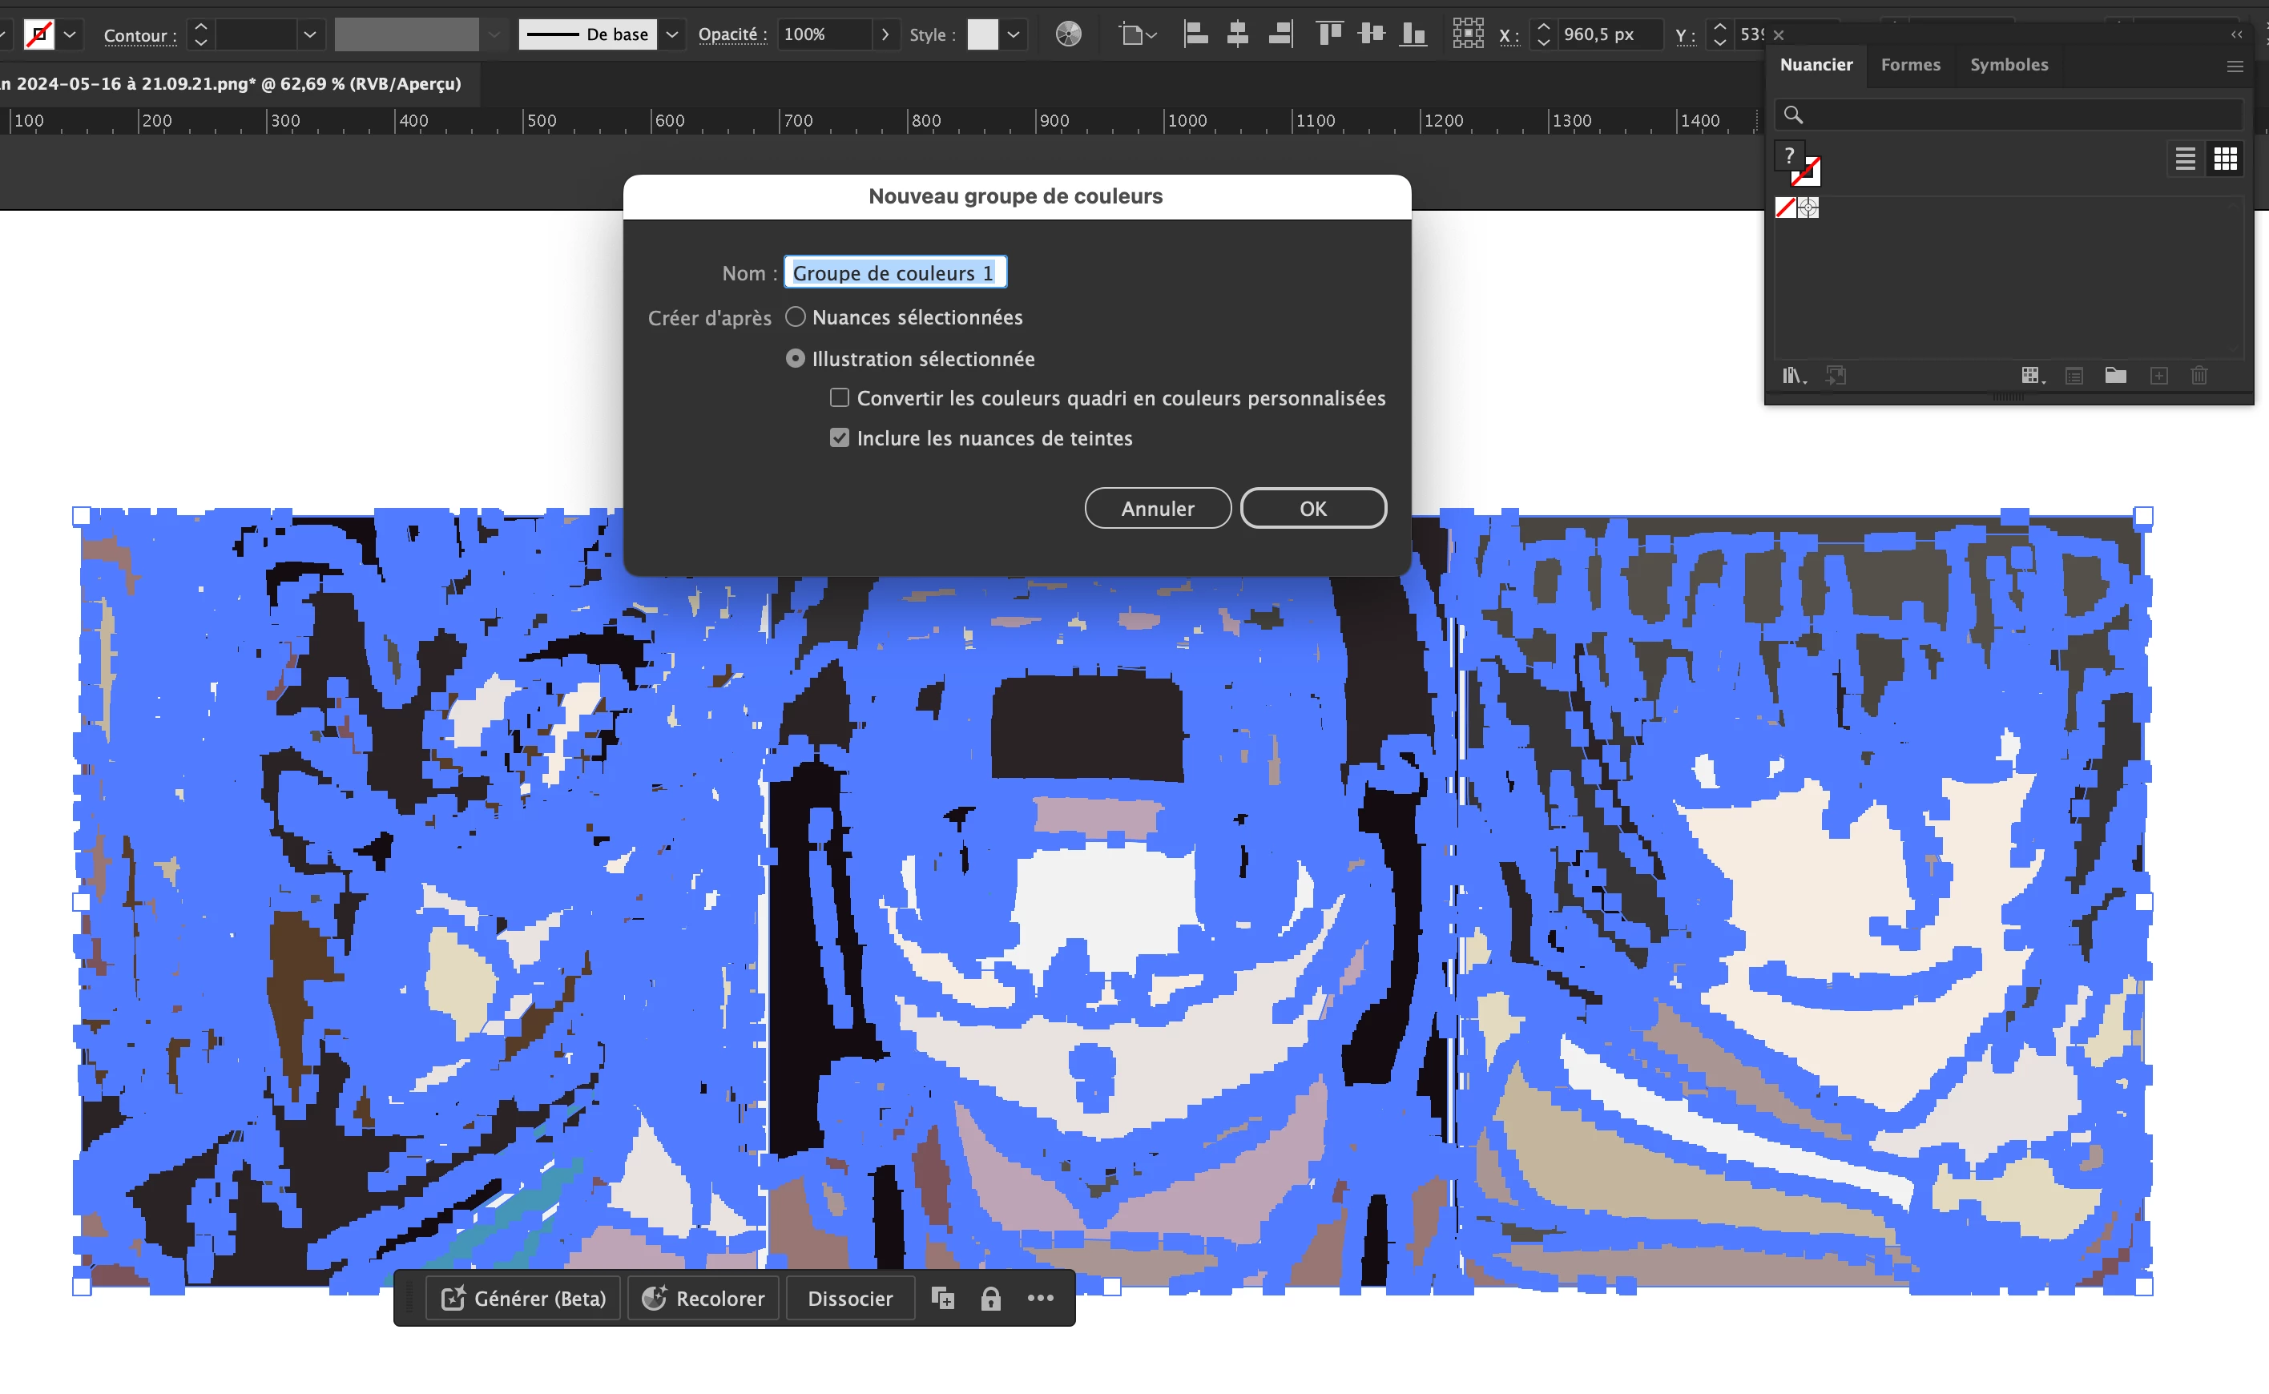Image resolution: width=2269 pixels, height=1394 pixels.
Task: Open more options in contextual task bar
Action: (1040, 1298)
